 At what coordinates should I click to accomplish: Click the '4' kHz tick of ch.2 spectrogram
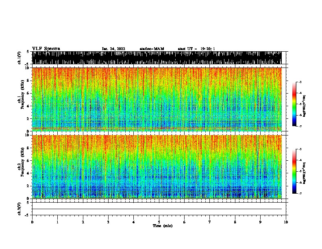28,173
